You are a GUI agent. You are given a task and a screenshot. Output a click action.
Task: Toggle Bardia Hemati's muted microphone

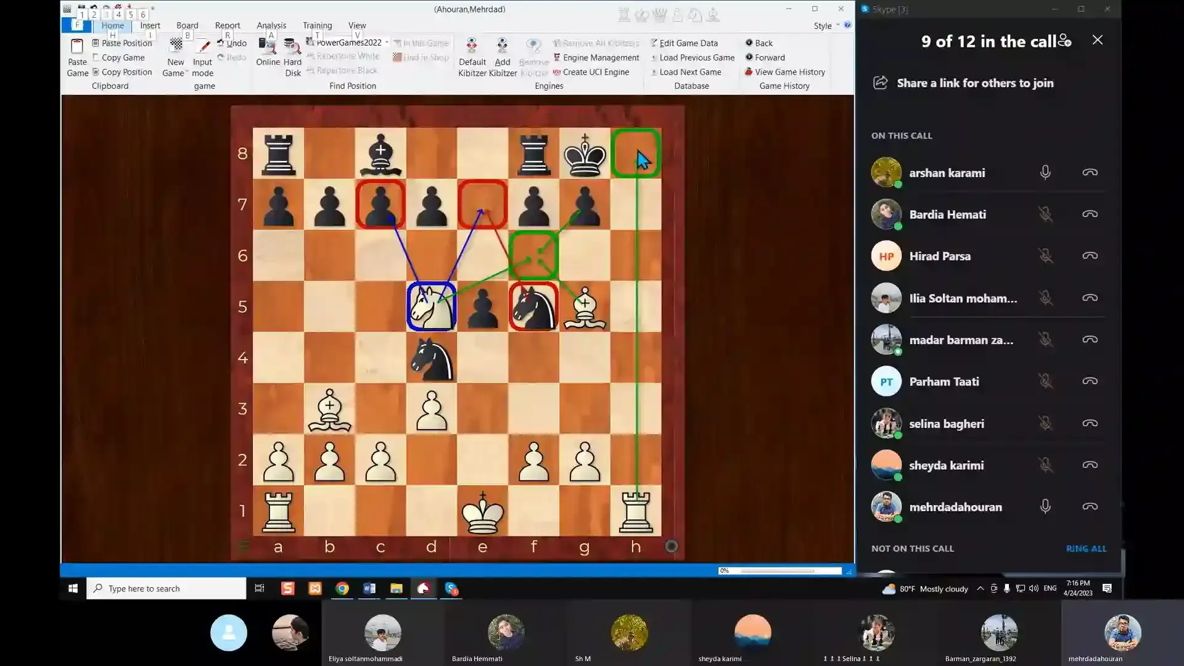pyautogui.click(x=1045, y=215)
